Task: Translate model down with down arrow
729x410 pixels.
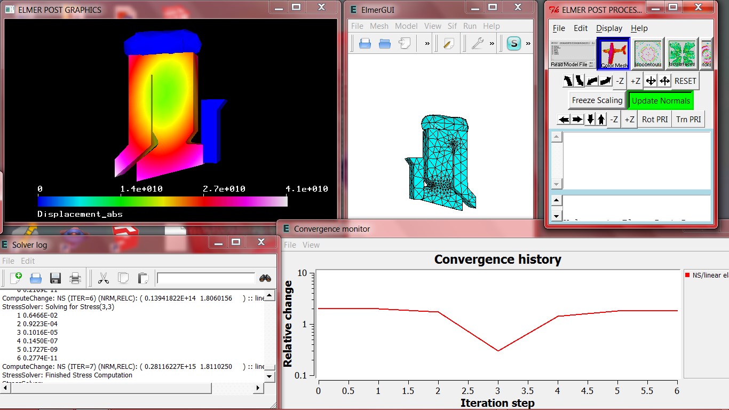Action: click(x=590, y=119)
